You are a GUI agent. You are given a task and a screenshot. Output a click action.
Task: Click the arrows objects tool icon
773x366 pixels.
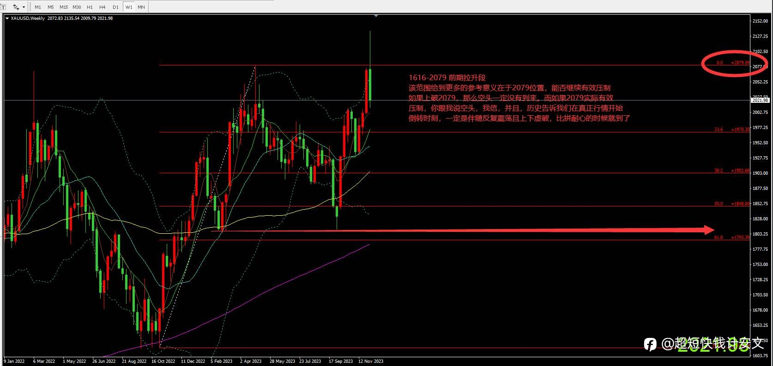pyautogui.click(x=16, y=7)
